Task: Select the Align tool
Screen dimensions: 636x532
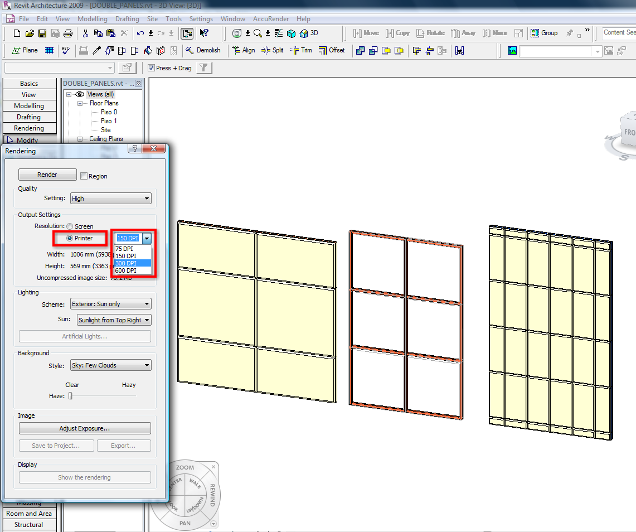Action: [243, 50]
